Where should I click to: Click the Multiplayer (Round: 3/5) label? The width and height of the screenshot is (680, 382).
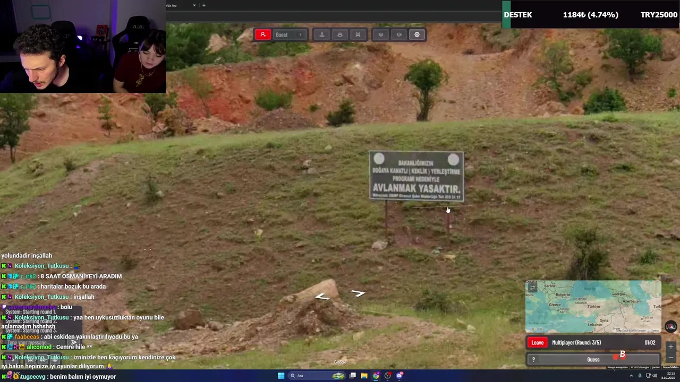(x=576, y=343)
